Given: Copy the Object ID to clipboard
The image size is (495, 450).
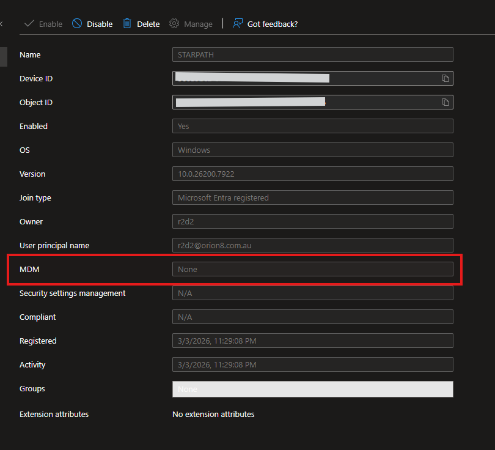Looking at the screenshot, I should tap(446, 102).
